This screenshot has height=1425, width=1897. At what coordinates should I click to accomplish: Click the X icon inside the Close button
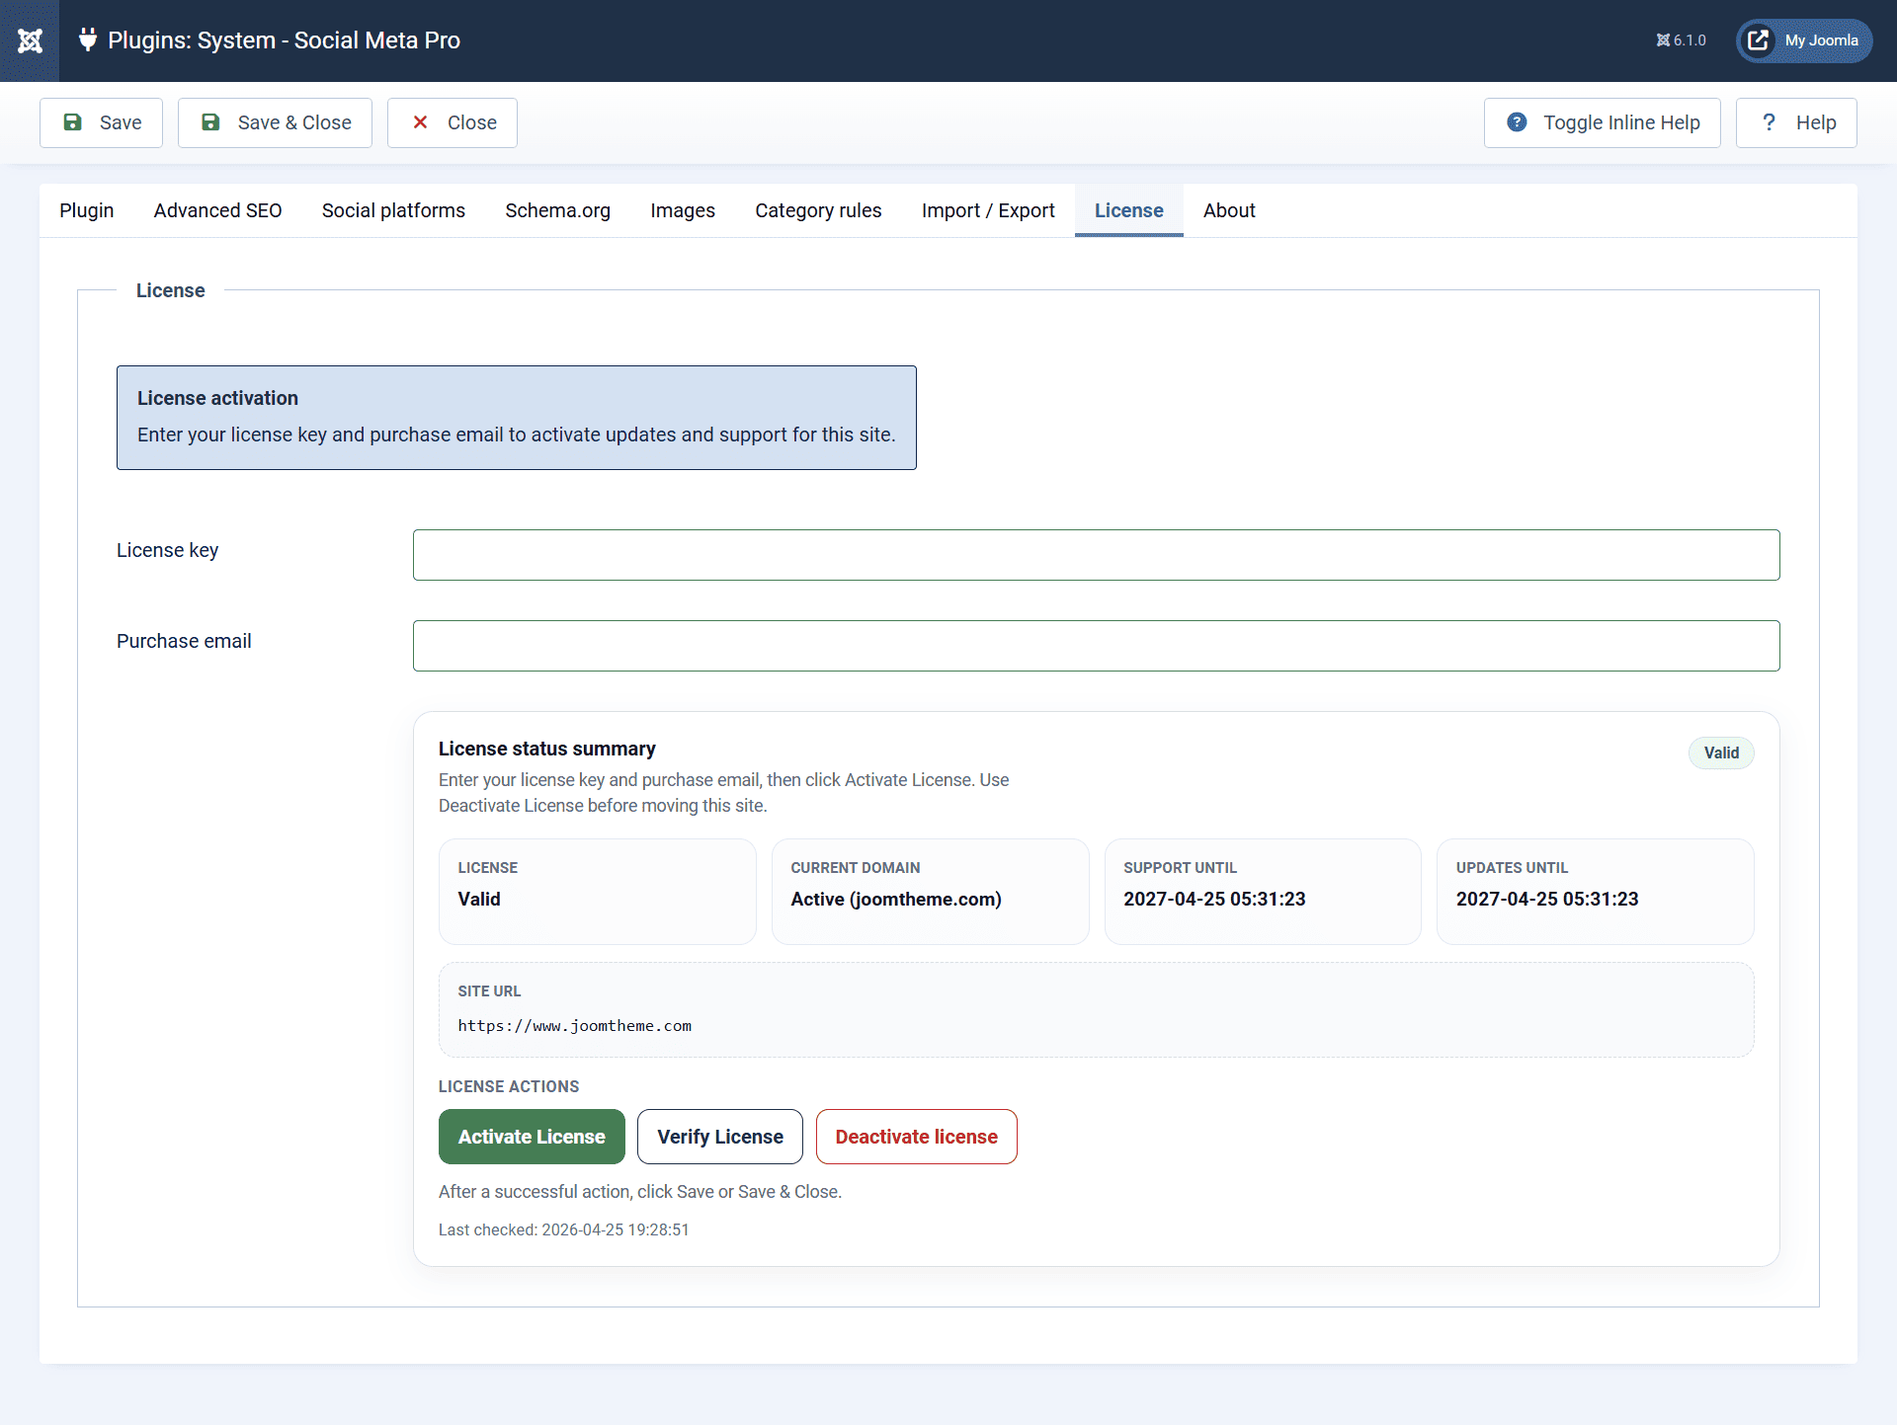[x=421, y=121]
